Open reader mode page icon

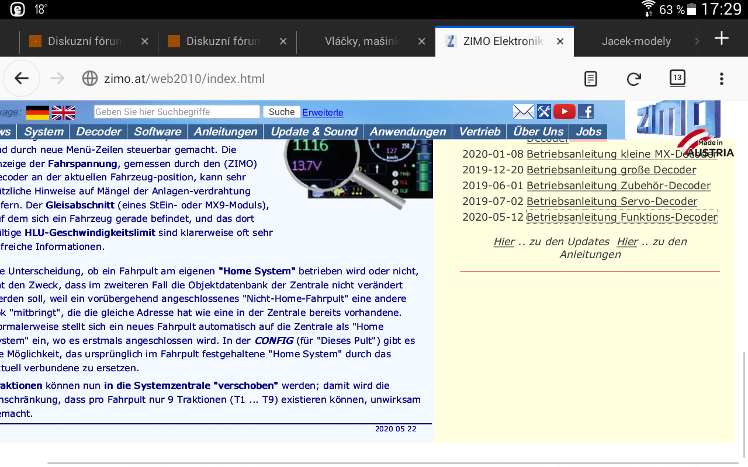(x=591, y=79)
